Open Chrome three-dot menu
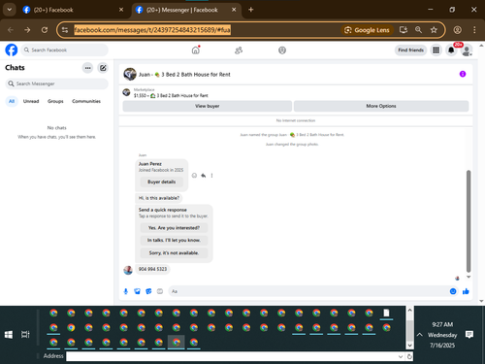The width and height of the screenshot is (485, 364). click(474, 30)
